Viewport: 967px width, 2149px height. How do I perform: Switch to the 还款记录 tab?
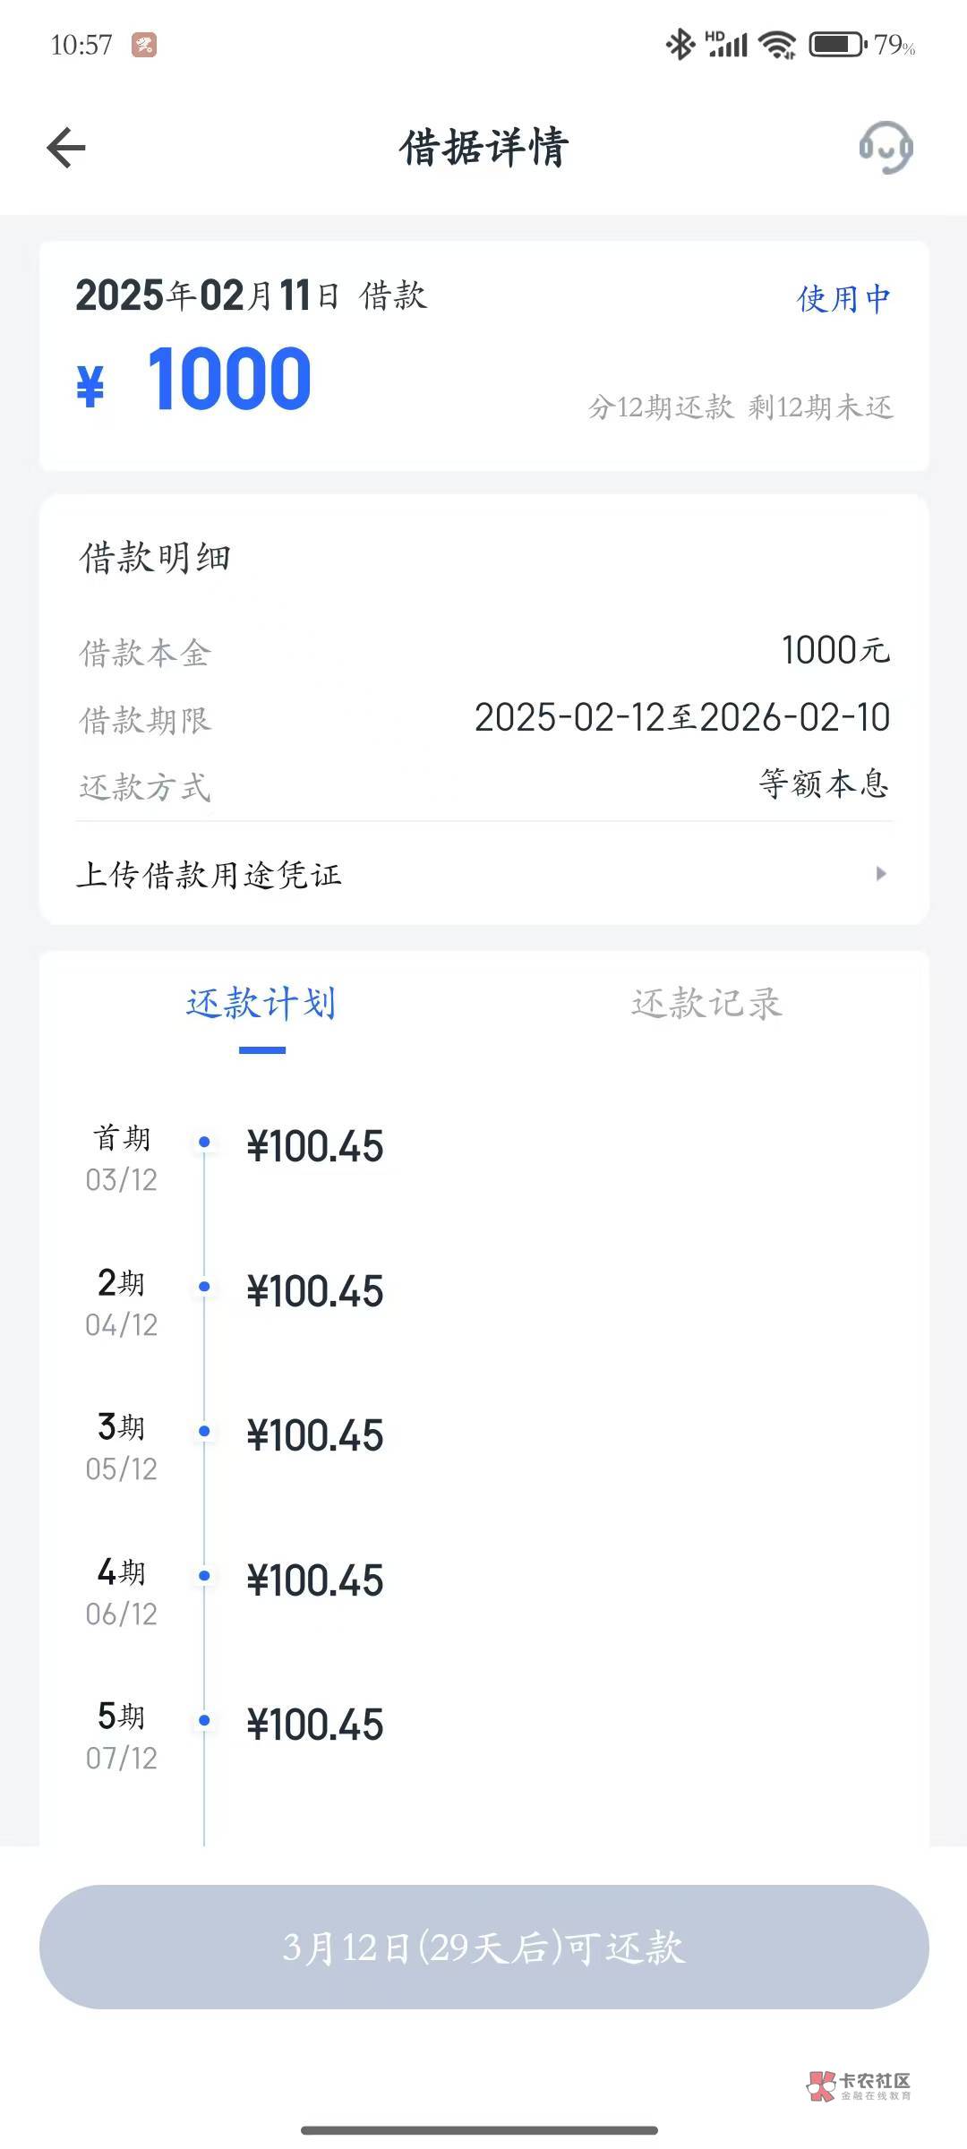click(x=706, y=1005)
